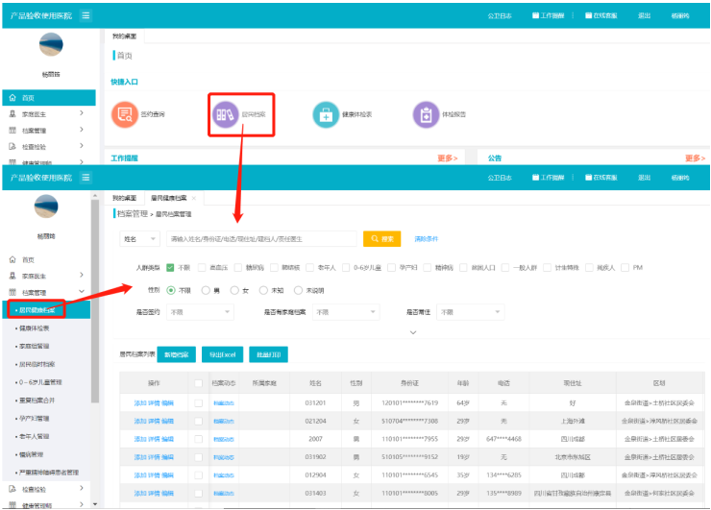Click the left sidebar vertical scrollbar
The width and height of the screenshot is (711, 510).
(94, 288)
